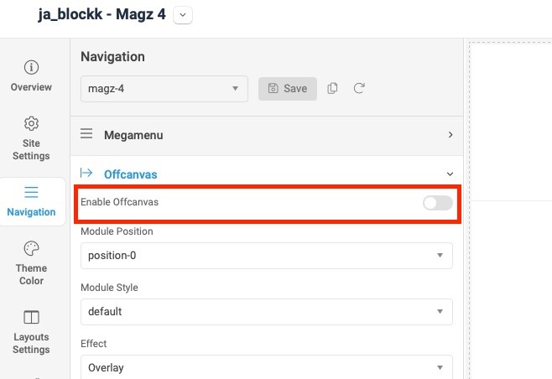Open Module Style dropdown
Screen dimensions: 552x379
266,311
